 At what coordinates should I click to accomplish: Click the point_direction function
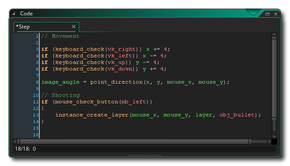(x=116, y=82)
